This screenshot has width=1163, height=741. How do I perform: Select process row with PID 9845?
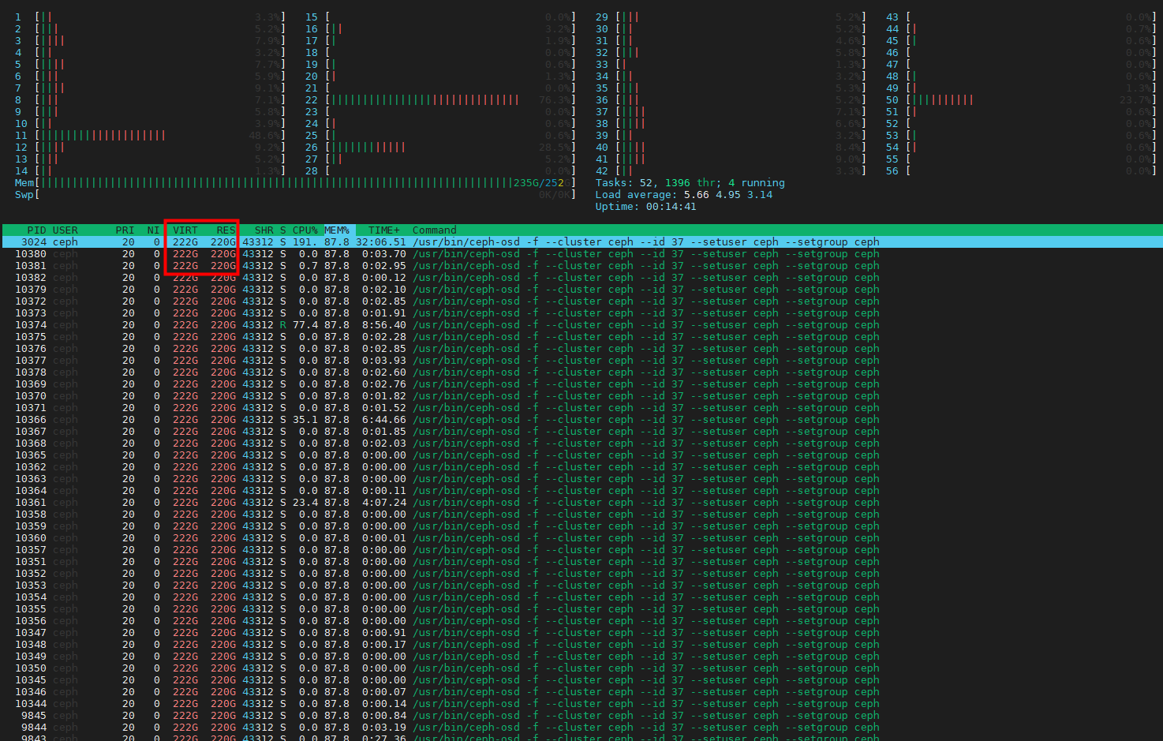581,716
